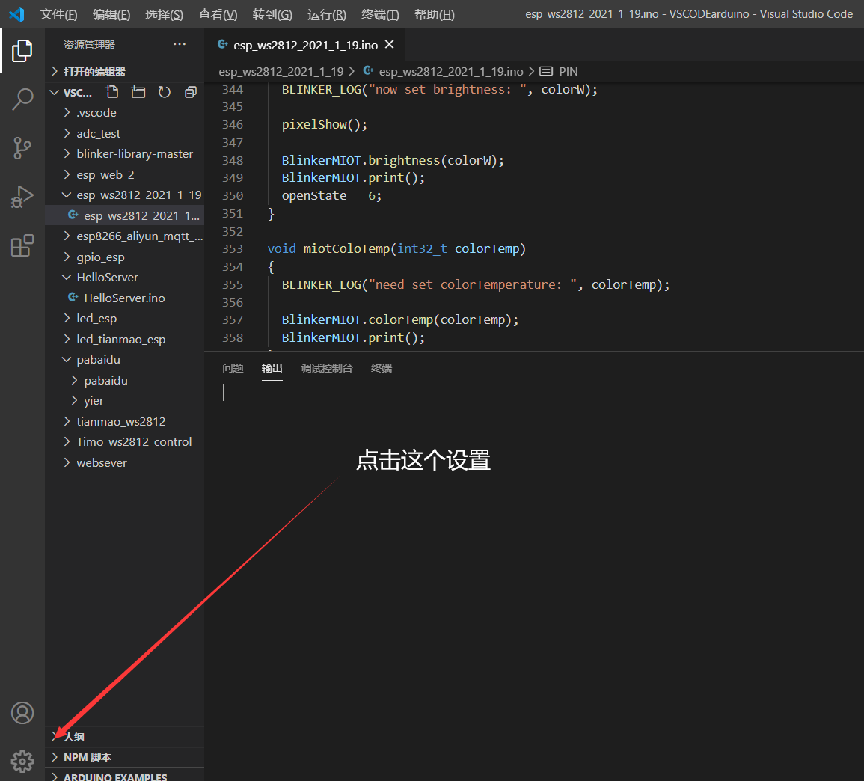The width and height of the screenshot is (864, 781).
Task: Click the PIN symbol icon in breadcrumb
Action: pos(546,71)
